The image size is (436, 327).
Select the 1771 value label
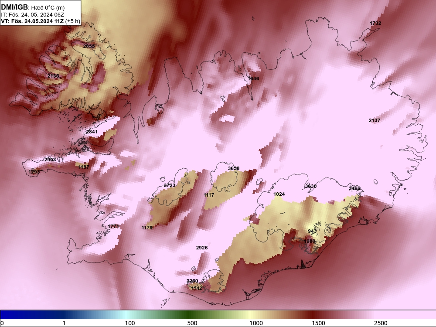tap(113, 226)
